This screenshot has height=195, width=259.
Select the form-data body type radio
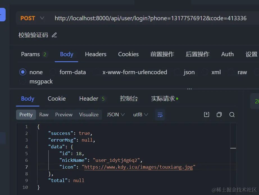[53, 72]
